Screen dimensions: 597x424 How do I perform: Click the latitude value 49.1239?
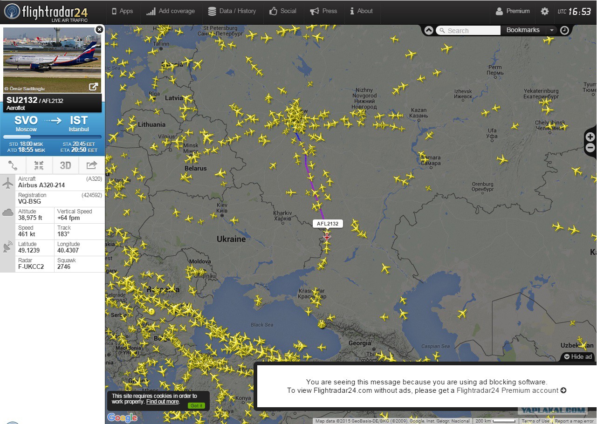pos(29,251)
